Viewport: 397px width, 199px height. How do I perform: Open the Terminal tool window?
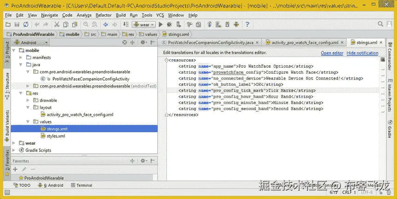tap(82, 185)
